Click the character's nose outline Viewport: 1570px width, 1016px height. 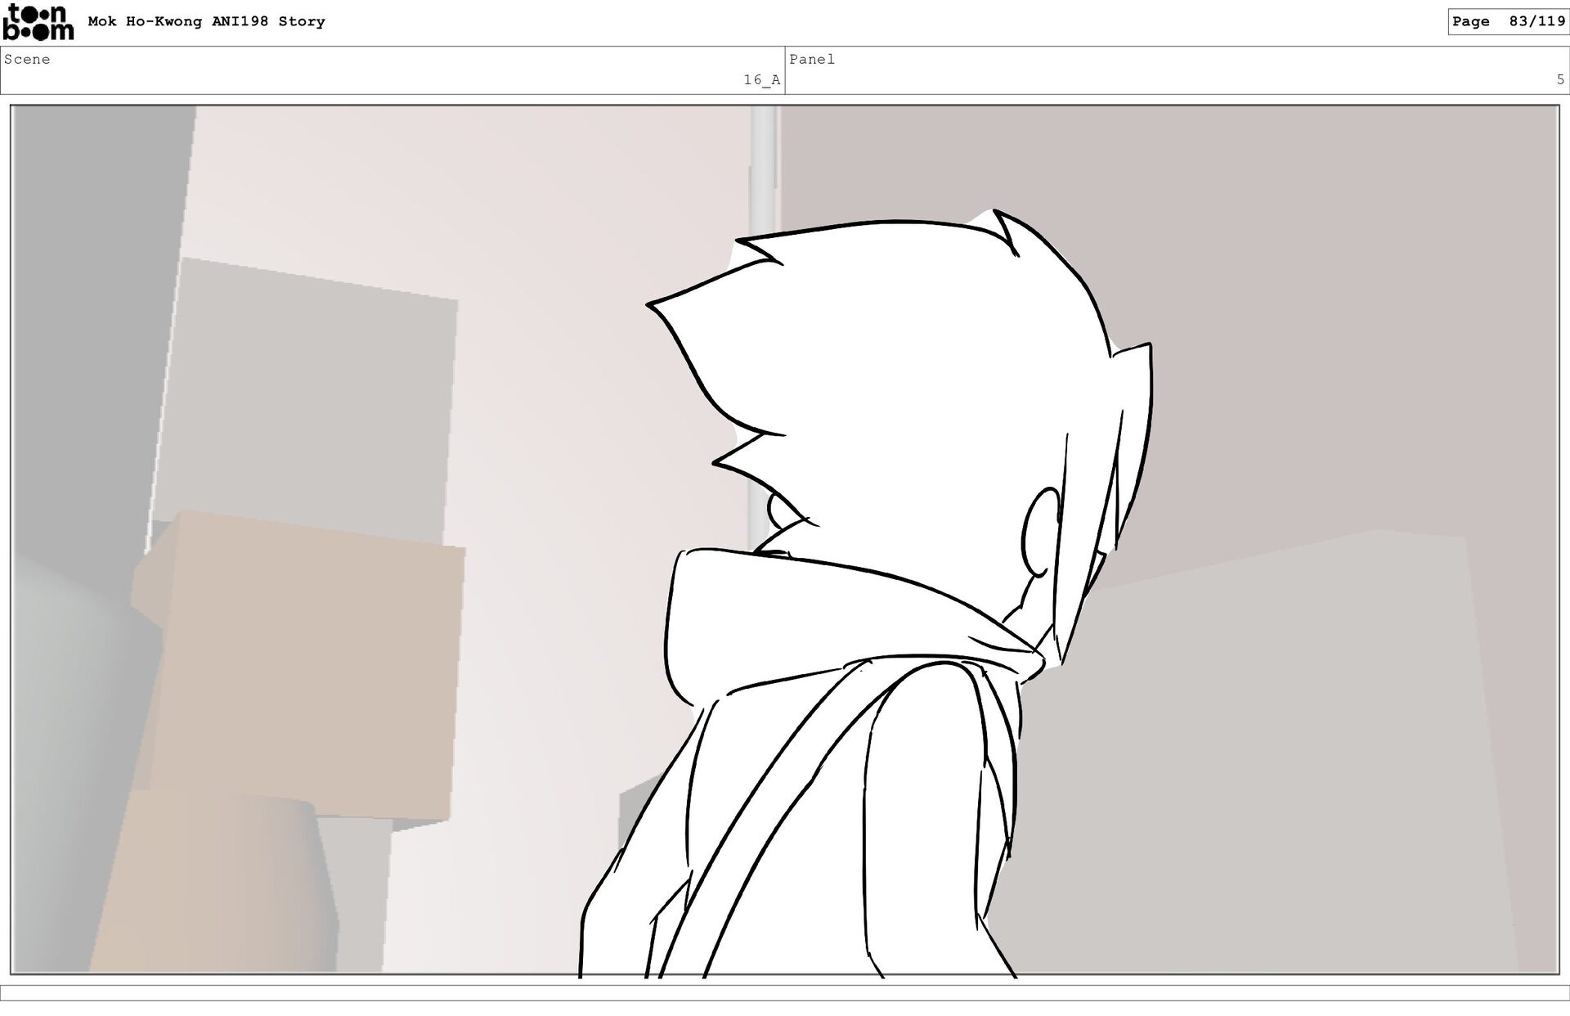[774, 510]
